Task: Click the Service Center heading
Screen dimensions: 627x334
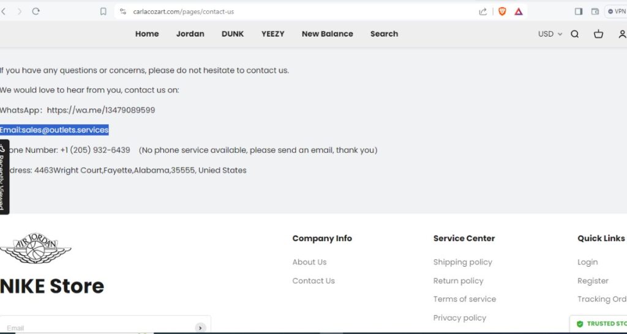Action: tap(464, 239)
